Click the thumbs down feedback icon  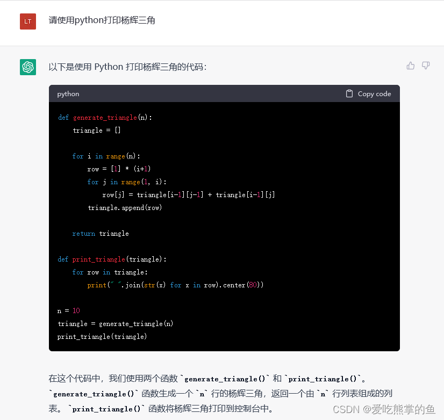pos(426,66)
